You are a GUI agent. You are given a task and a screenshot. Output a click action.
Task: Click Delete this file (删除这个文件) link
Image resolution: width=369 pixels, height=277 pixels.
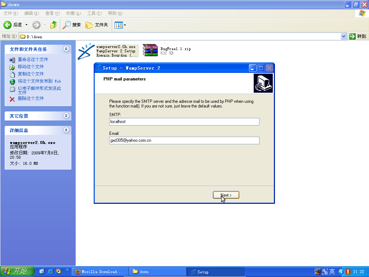tap(31, 98)
